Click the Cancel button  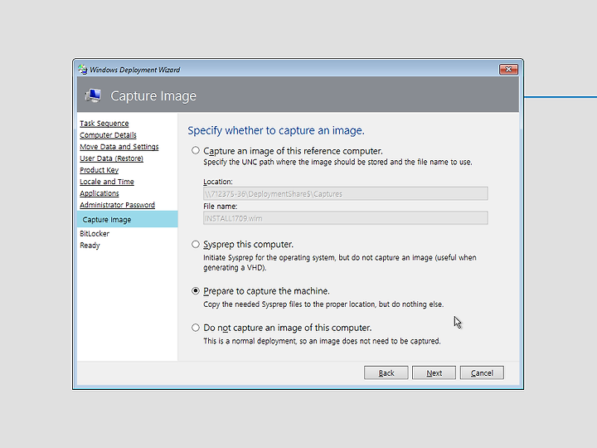click(482, 373)
